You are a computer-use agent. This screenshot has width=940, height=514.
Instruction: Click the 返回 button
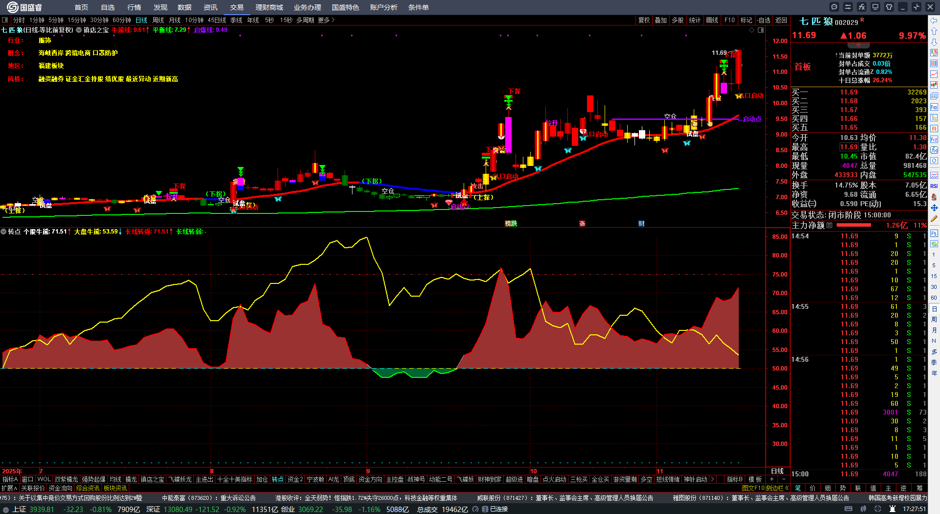click(x=781, y=20)
